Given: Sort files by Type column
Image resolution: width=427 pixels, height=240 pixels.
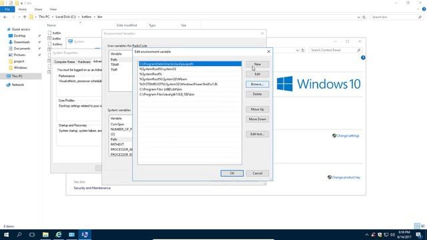Looking at the screenshot, I should [152, 25].
